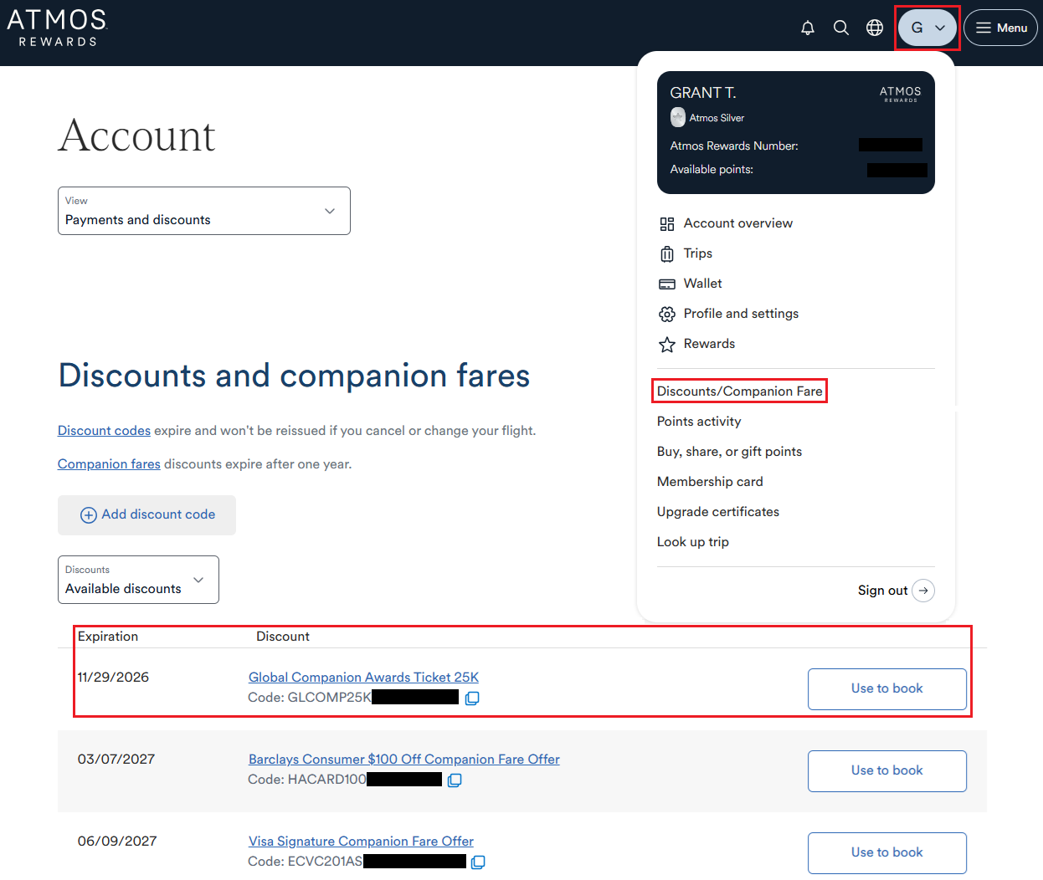Click the Discount column header
The image size is (1043, 880).
[283, 637]
